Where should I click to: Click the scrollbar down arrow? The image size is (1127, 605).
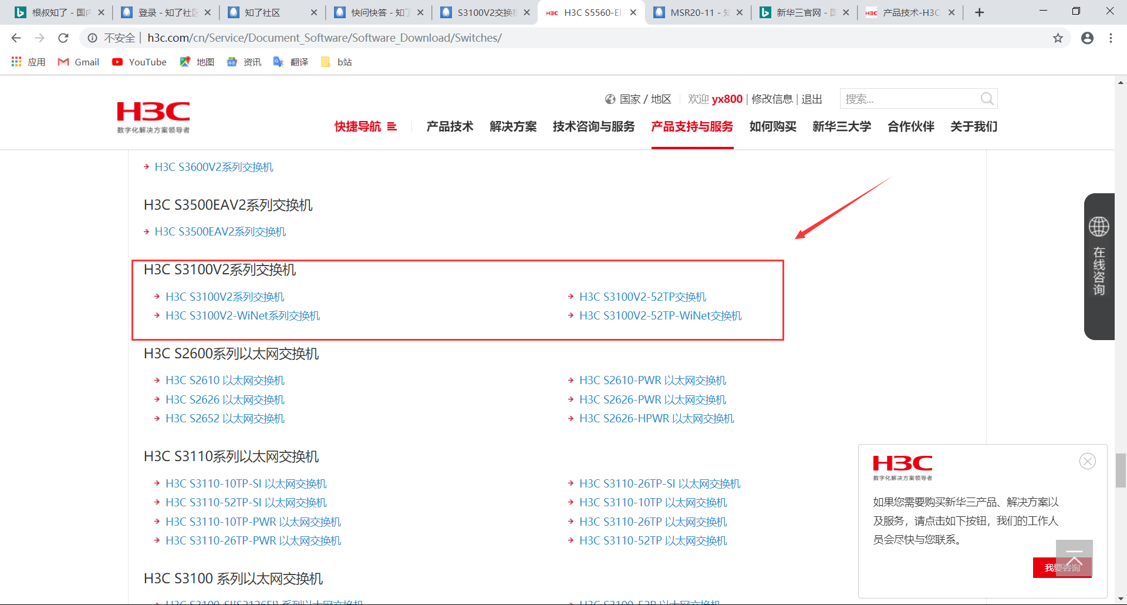1121,599
